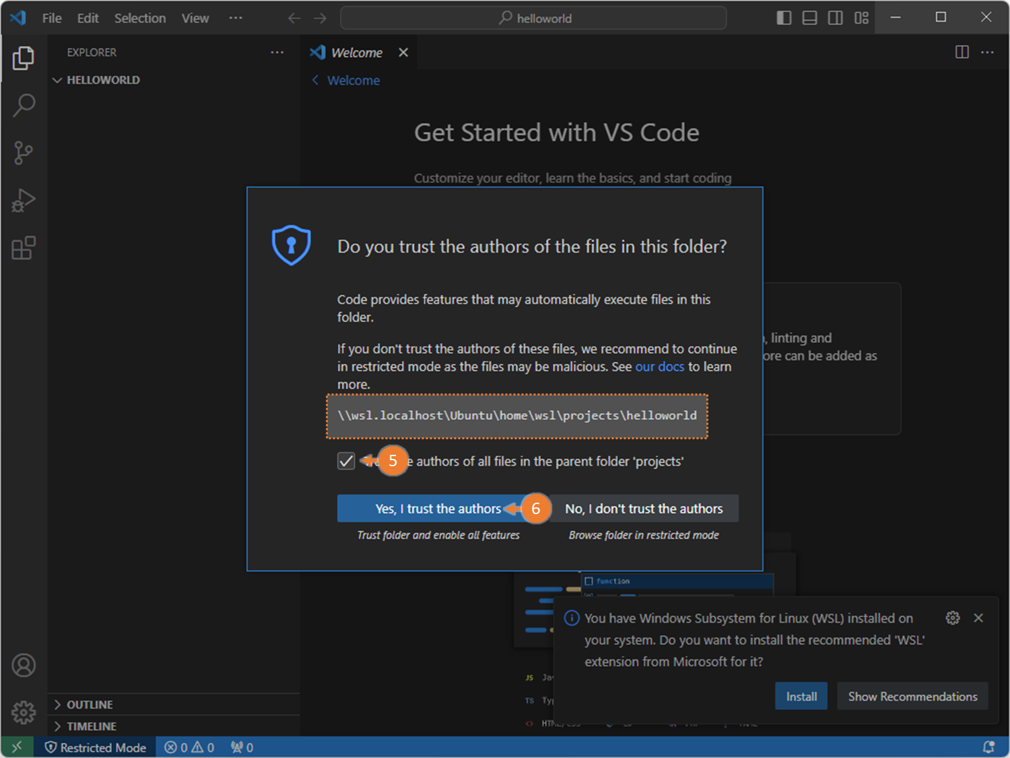Install the recommended WSL extension
The image size is (1010, 758).
801,696
